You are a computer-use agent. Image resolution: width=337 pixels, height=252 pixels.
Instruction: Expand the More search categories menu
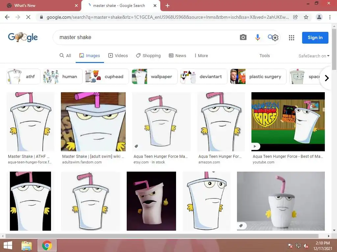(x=201, y=55)
